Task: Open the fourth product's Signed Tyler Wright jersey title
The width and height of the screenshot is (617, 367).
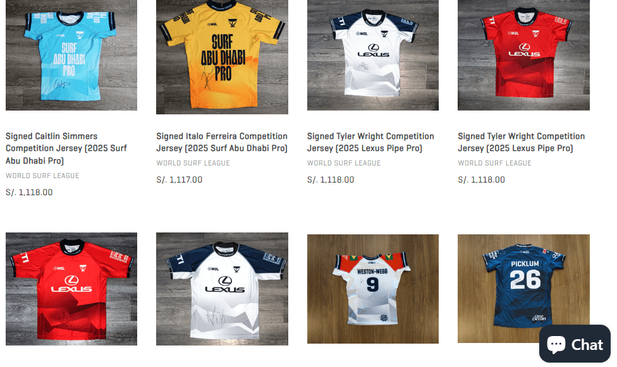Action: click(x=521, y=142)
